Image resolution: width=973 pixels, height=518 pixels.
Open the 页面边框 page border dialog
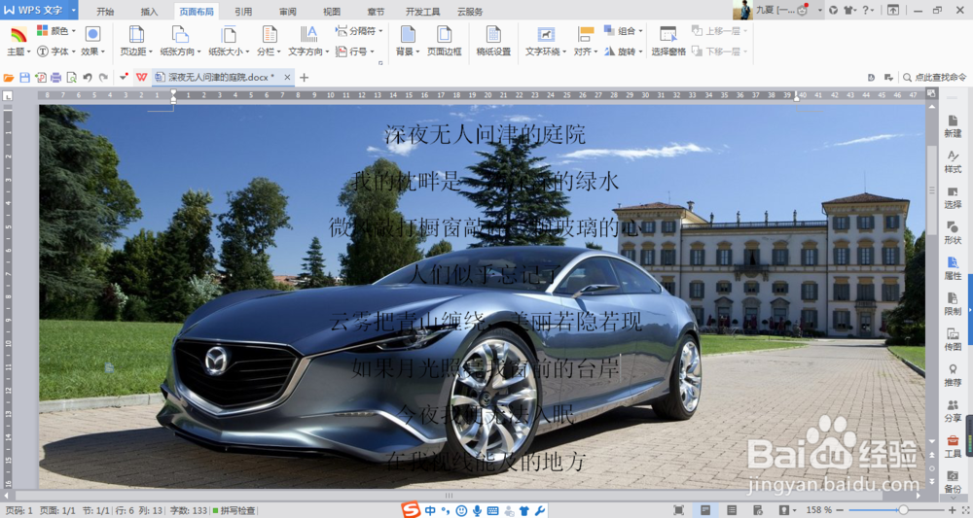click(444, 40)
